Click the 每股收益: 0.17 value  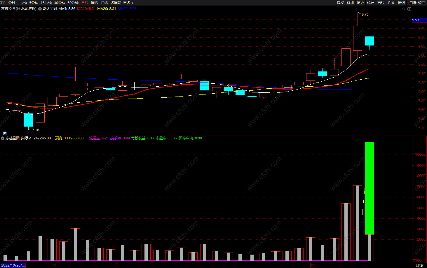click(x=143, y=138)
